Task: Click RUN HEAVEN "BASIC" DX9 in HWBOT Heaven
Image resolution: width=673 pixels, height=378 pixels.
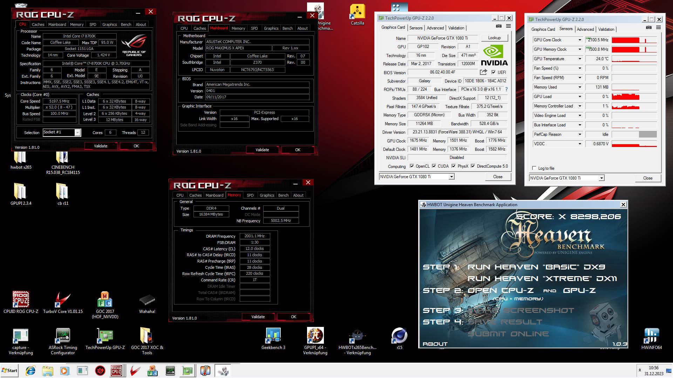Action: (536, 267)
